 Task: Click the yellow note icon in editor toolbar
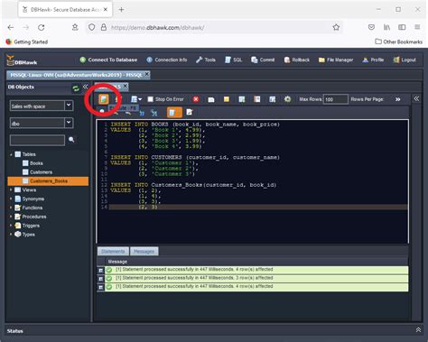(x=227, y=99)
